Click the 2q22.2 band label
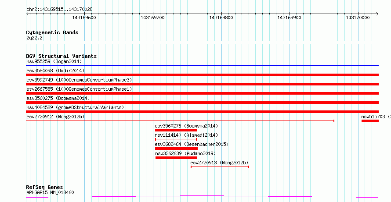This screenshot has width=391, height=202. (x=34, y=38)
